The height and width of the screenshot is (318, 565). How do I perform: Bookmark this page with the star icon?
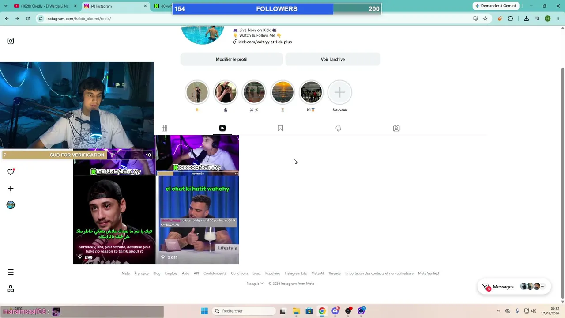point(485,19)
